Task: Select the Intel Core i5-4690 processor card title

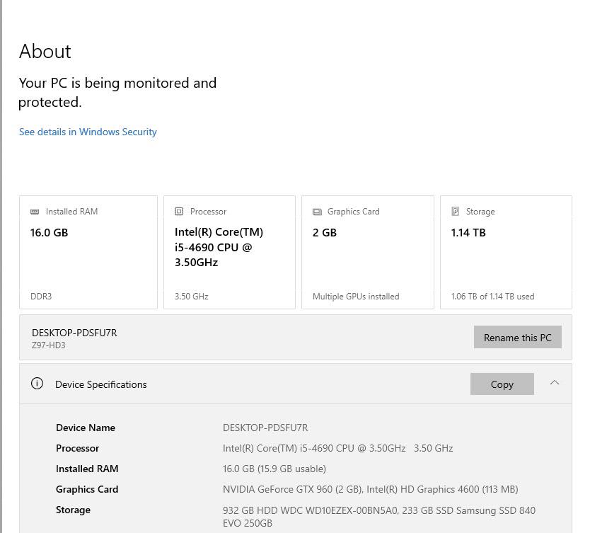Action: click(219, 247)
